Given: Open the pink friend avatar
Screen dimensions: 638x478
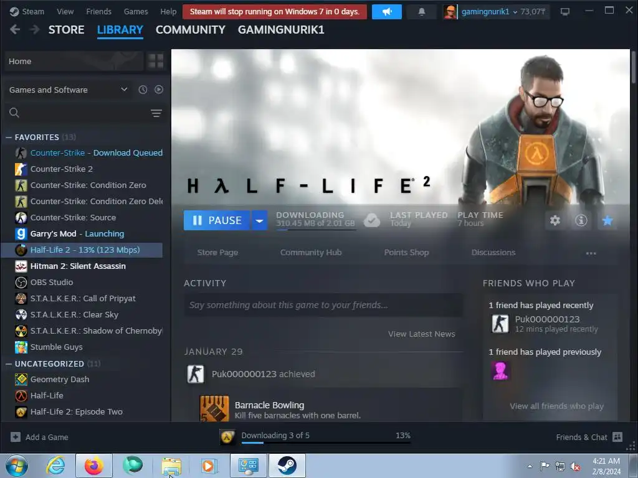Looking at the screenshot, I should coord(500,371).
